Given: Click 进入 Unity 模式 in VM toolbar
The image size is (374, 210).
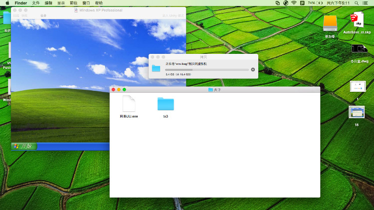Looking at the screenshot, I should pyautogui.click(x=173, y=15).
